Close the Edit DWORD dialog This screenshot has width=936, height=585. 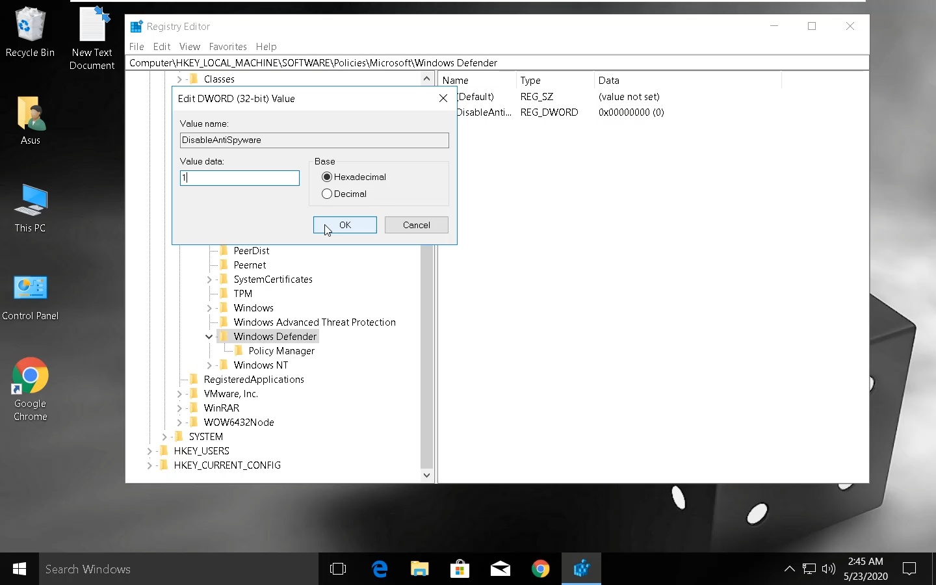tap(443, 98)
